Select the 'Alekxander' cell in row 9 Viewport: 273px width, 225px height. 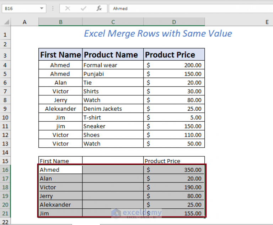[x=60, y=109]
